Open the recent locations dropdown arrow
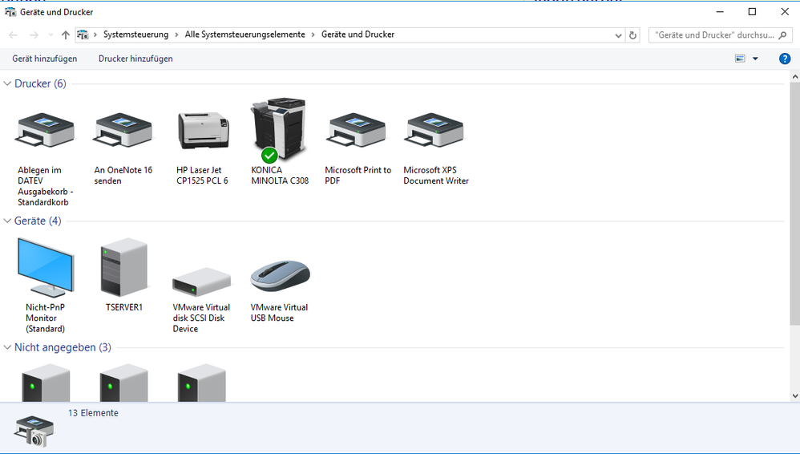 [x=51, y=35]
